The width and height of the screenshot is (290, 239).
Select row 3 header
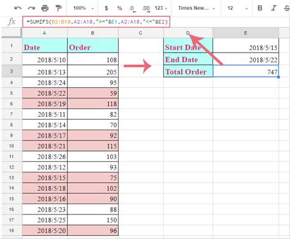tap(12, 71)
